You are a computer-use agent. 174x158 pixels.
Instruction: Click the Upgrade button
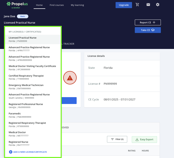pyautogui.click(x=124, y=5)
